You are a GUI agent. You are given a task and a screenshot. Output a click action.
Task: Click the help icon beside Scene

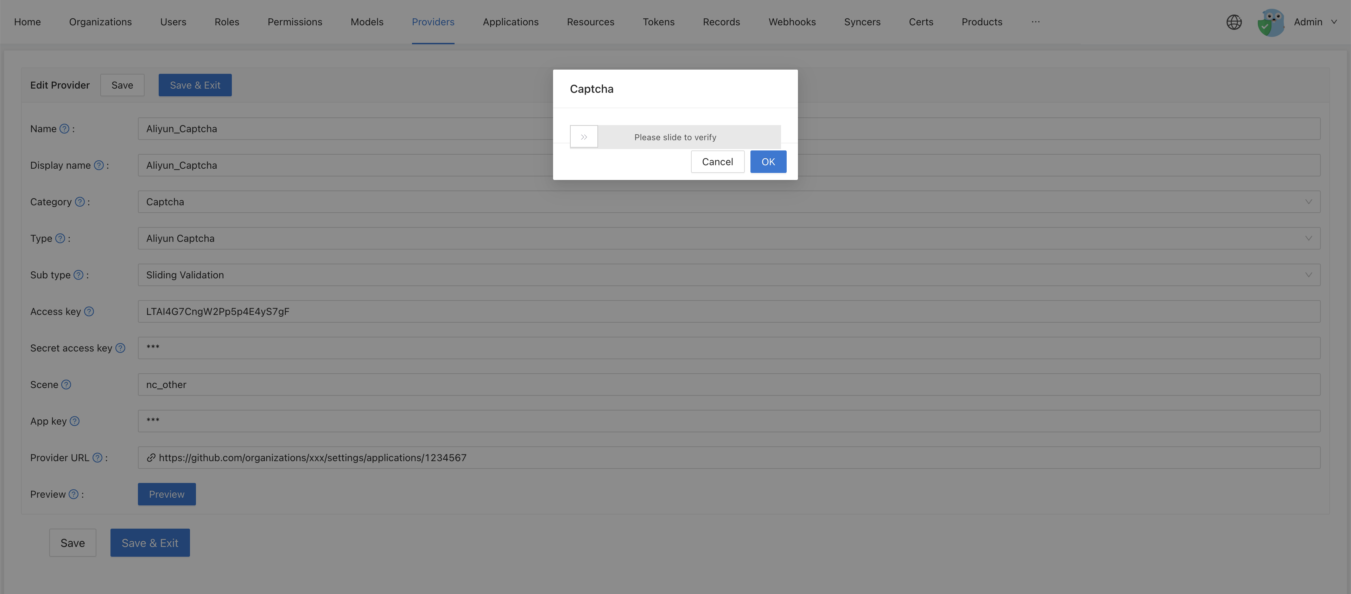pos(66,384)
